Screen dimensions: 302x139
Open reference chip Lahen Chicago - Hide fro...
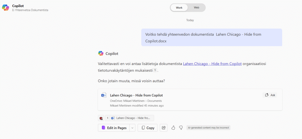pyautogui.click(x=129, y=118)
